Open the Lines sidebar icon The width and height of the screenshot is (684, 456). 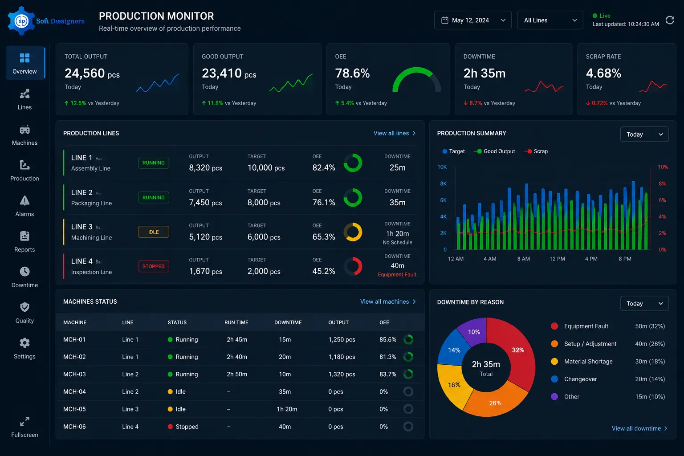point(24,94)
